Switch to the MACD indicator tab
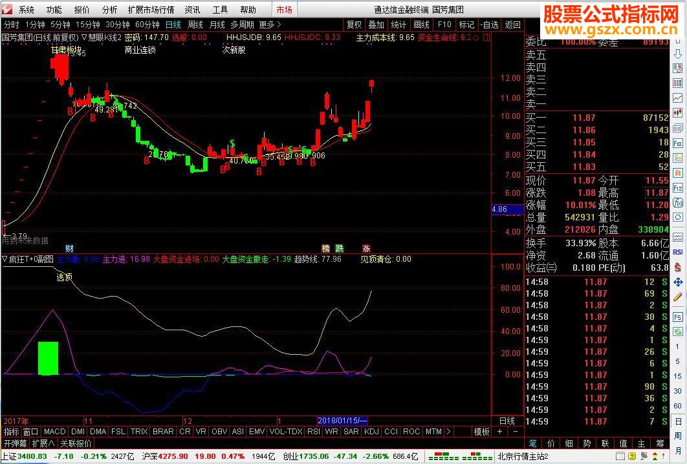Screen dimensions: 687x464 tap(55, 432)
